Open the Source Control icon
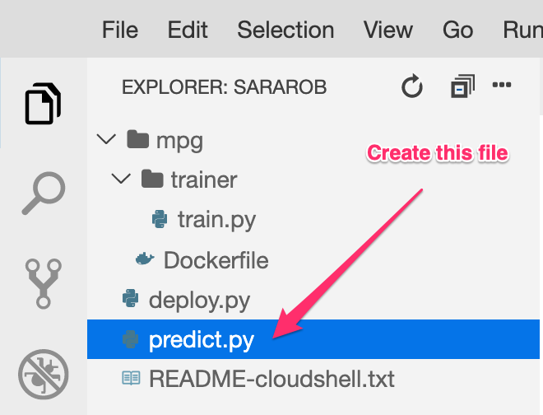This screenshot has width=543, height=415. (43, 282)
